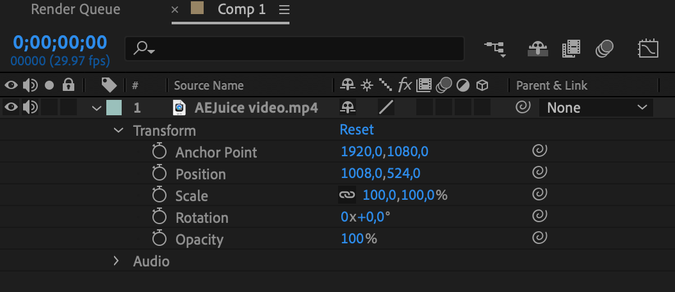Click Reset for Transform properties
Screen dimensions: 675x292
coord(357,130)
